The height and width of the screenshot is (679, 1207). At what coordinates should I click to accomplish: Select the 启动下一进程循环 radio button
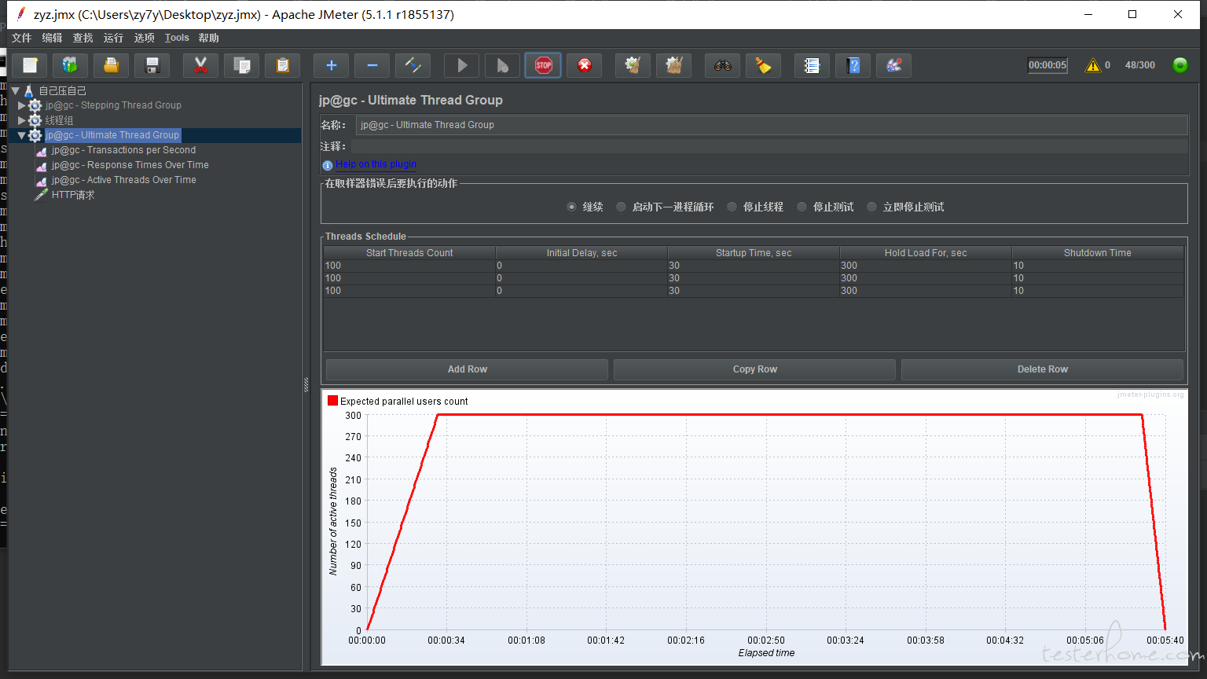point(621,207)
